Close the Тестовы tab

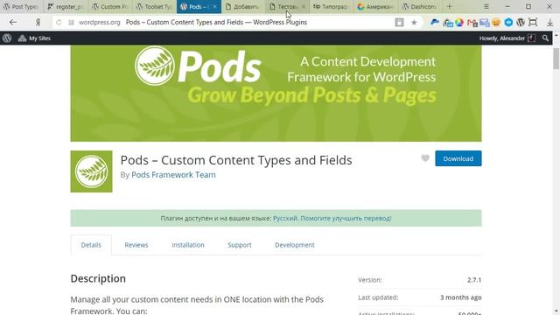pos(304,6)
